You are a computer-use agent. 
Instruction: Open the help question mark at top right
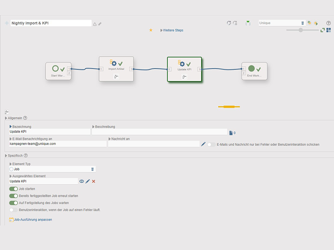[329, 23]
